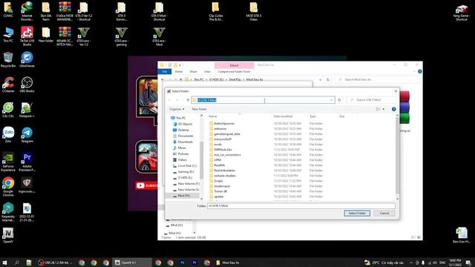This screenshot has height=267, width=475.
Task: Open the Google Chrome desktop icon
Action: (8, 187)
